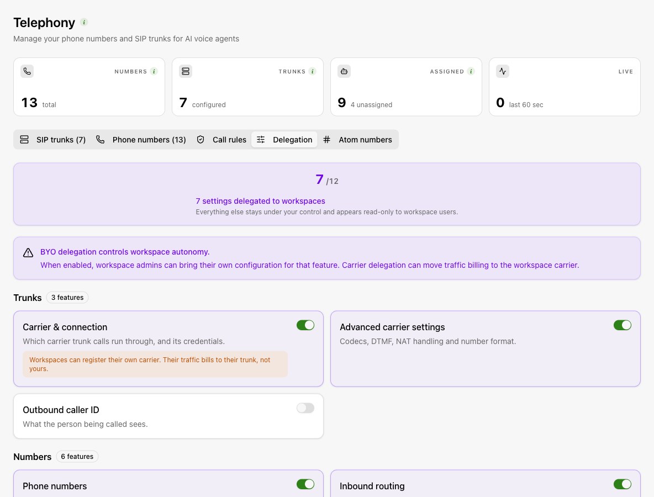
Task: Click the info icon beside the NUMBERS label
Action: tap(154, 71)
